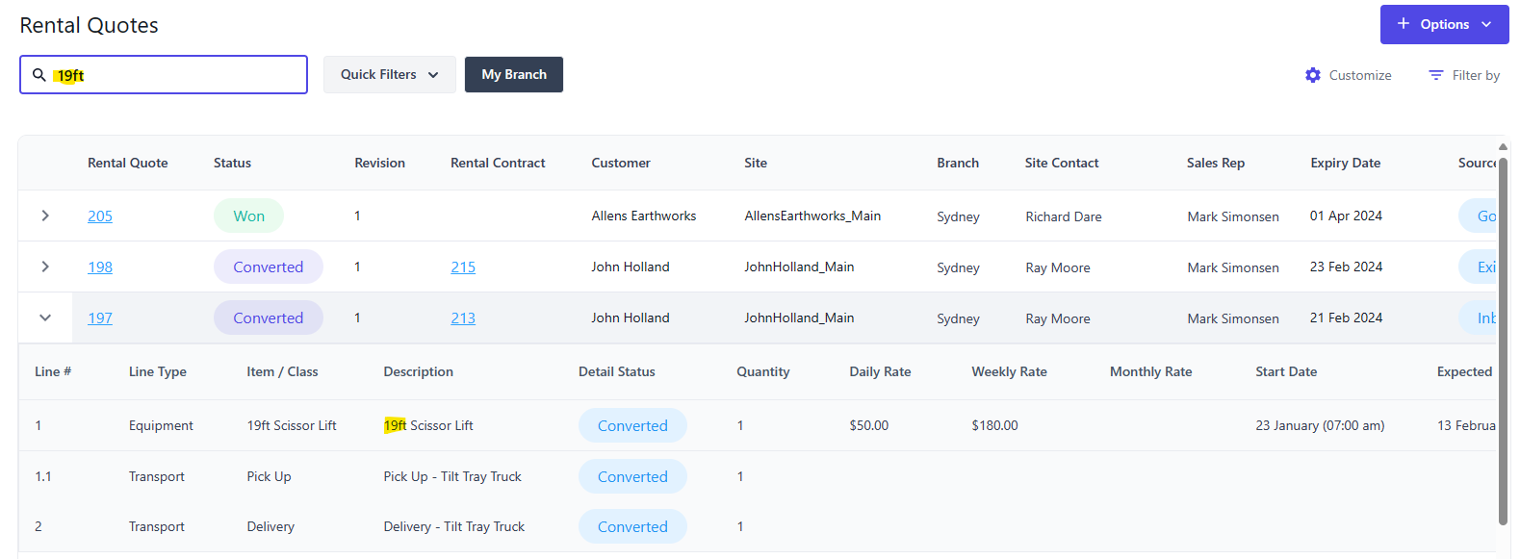
Task: Expand the row for quote 198
Action: point(45,267)
